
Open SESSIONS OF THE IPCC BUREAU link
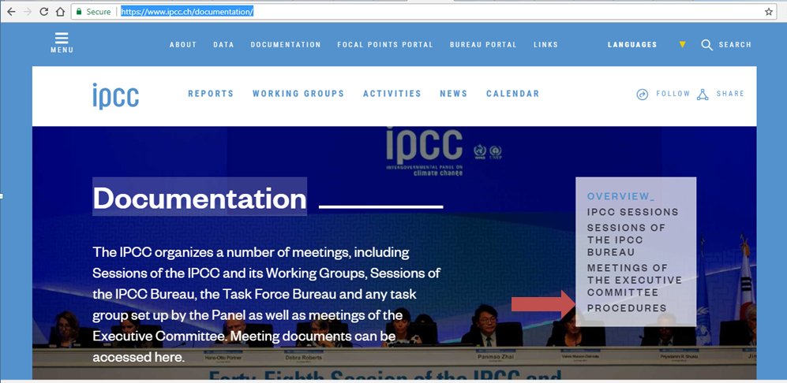[627, 240]
